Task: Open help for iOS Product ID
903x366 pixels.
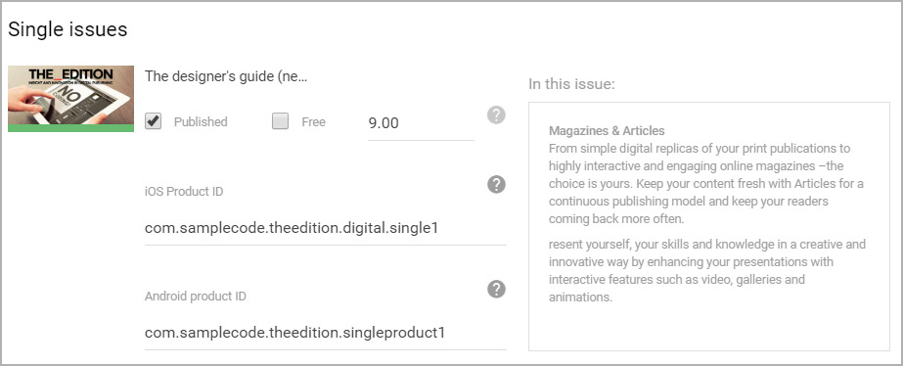Action: [x=496, y=185]
